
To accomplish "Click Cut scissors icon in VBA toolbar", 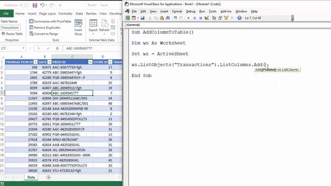I will point(150,18).
